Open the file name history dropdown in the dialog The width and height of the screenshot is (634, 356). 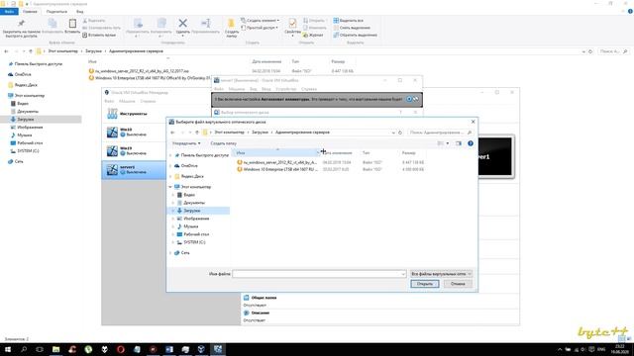click(x=403, y=274)
